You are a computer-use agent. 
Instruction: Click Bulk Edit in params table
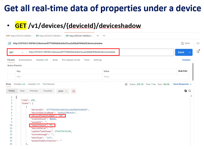(x=183, y=71)
